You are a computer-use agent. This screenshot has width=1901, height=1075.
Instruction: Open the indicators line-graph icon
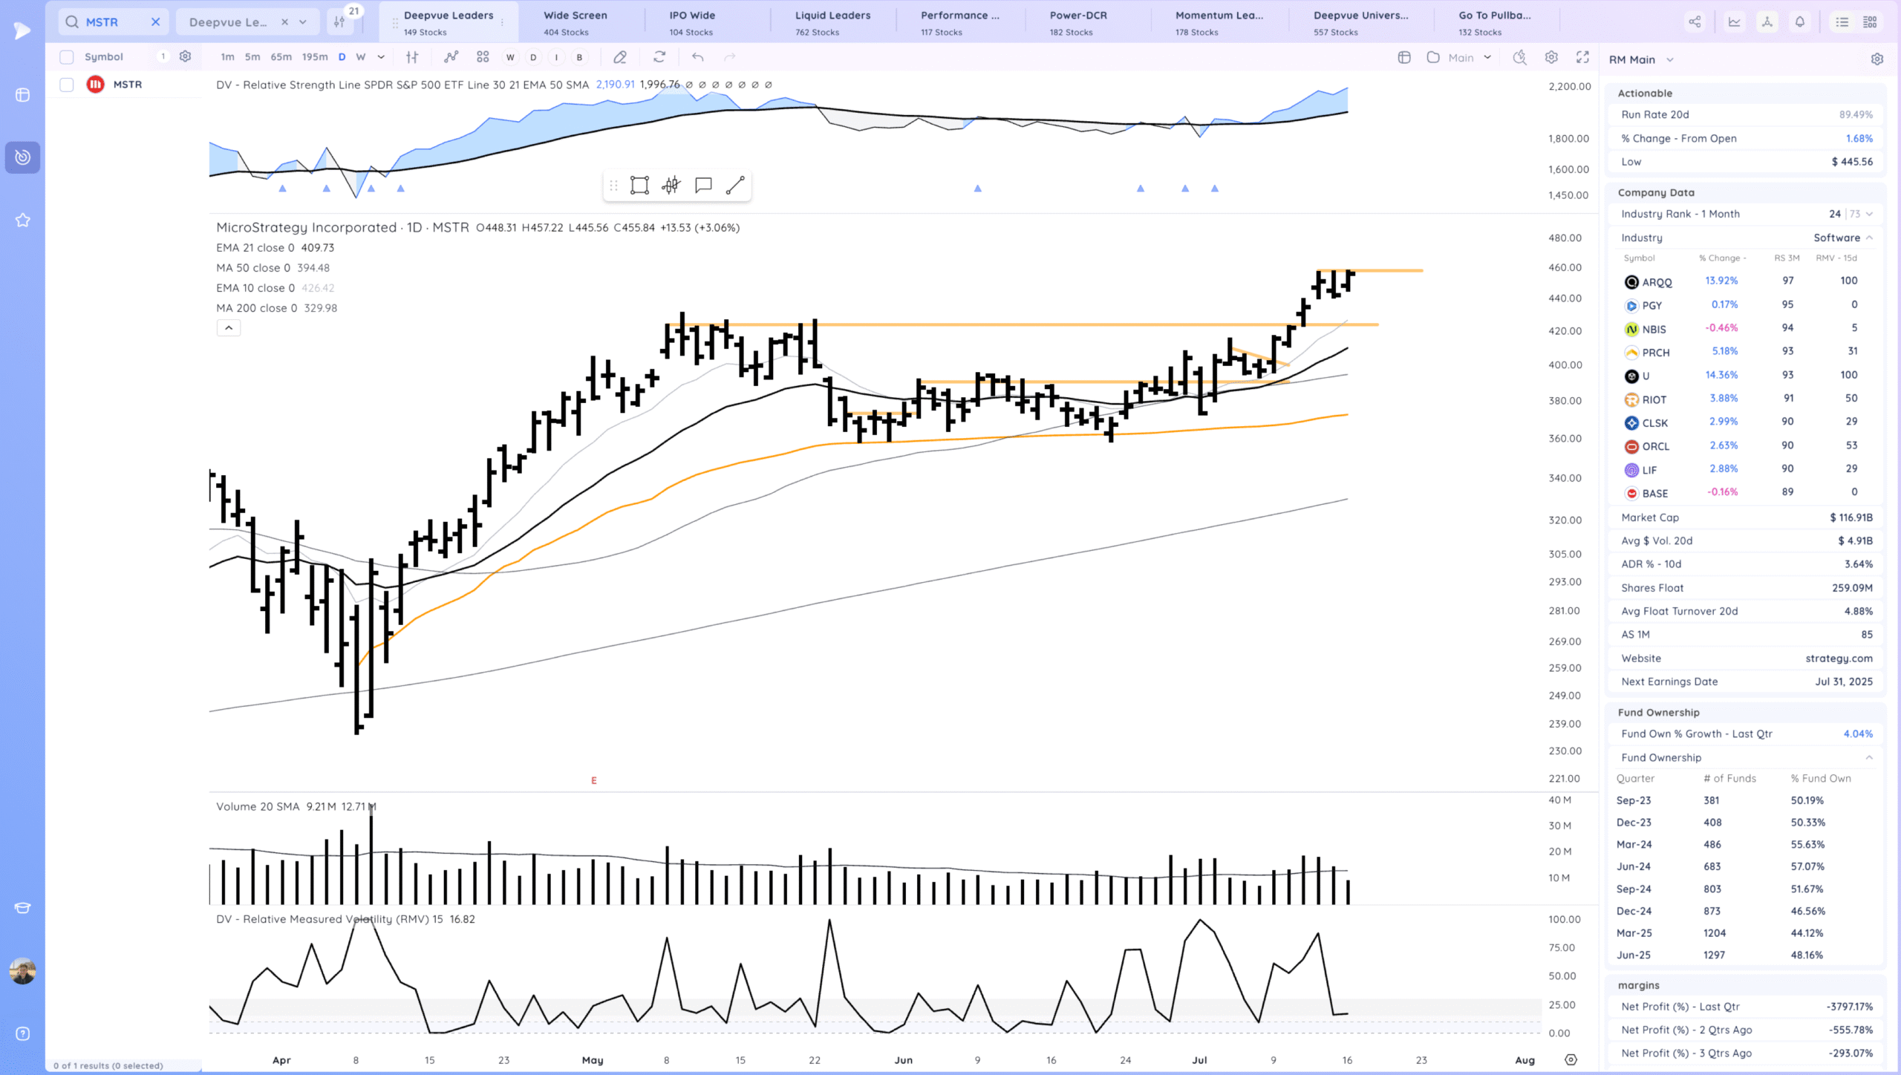coord(451,57)
